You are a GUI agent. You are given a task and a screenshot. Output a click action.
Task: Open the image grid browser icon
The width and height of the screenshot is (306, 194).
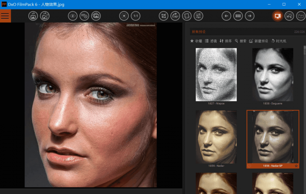click(238, 16)
